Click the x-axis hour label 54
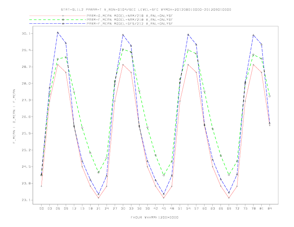The image size is (294, 227). pyautogui.click(x=188, y=208)
